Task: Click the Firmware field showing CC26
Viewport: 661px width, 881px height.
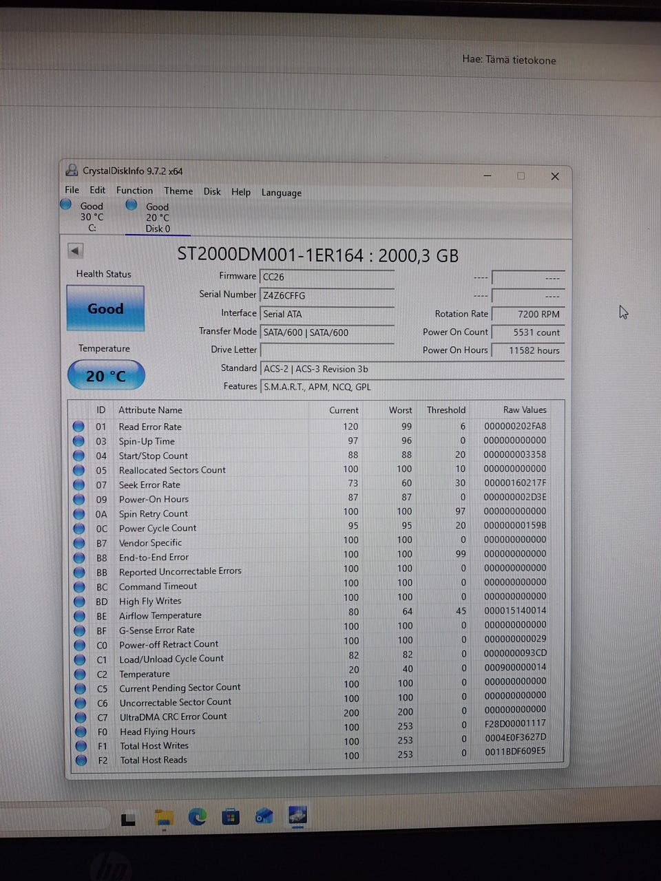Action: [327, 277]
